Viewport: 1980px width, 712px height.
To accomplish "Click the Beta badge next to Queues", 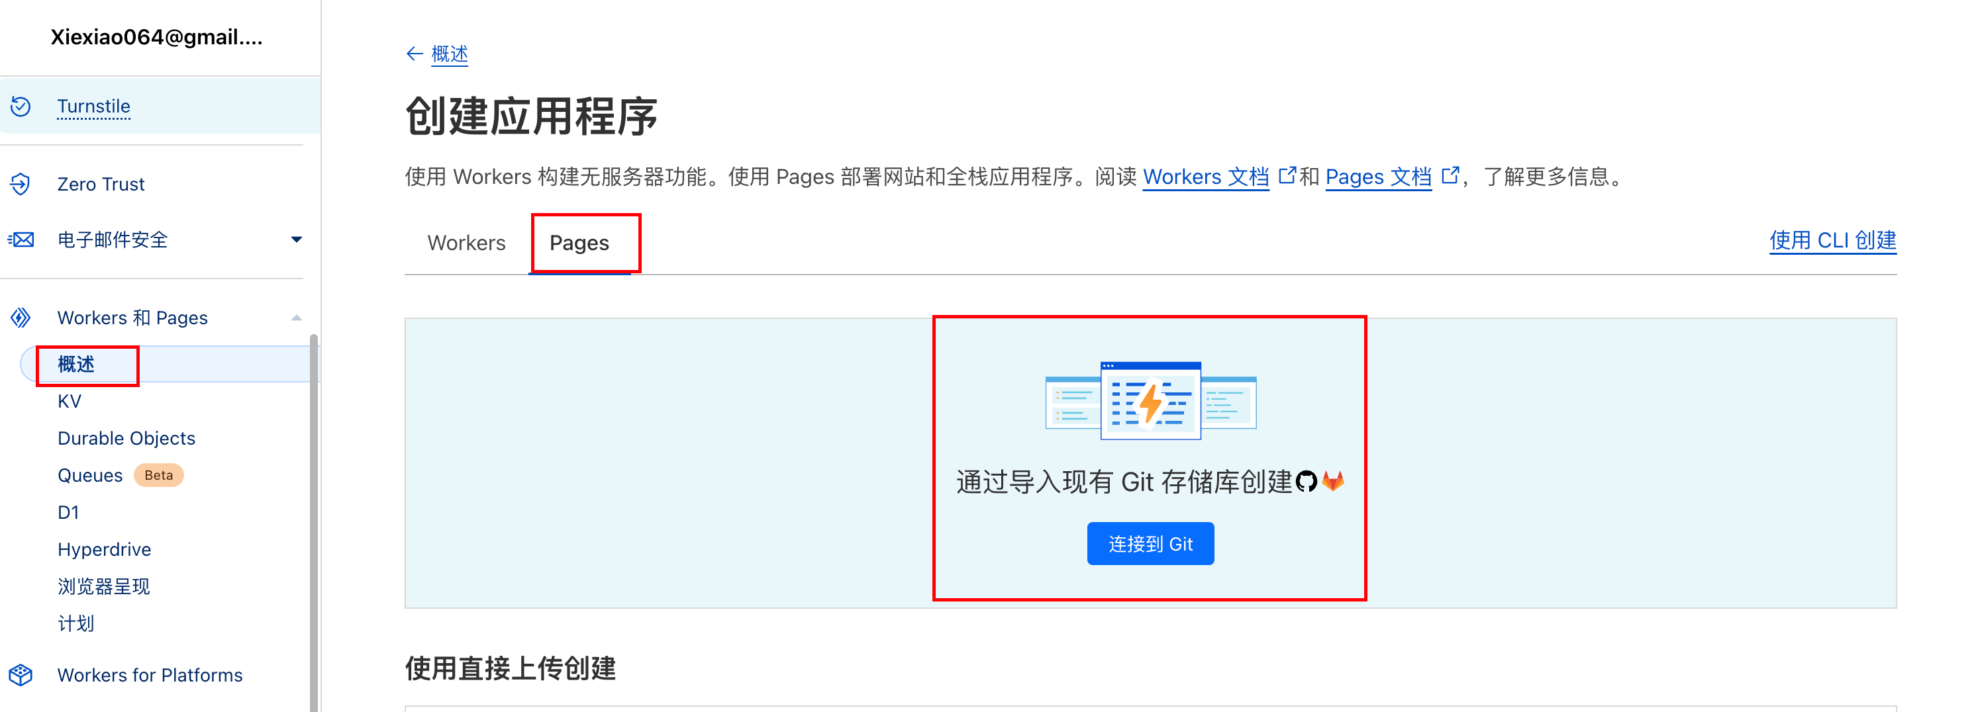I will pos(158,475).
